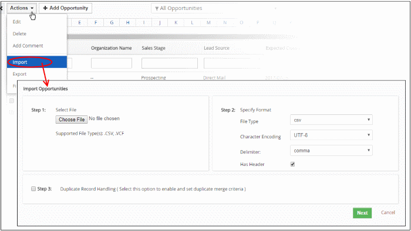
Task: Filter list by letter H
Action: coord(127,22)
